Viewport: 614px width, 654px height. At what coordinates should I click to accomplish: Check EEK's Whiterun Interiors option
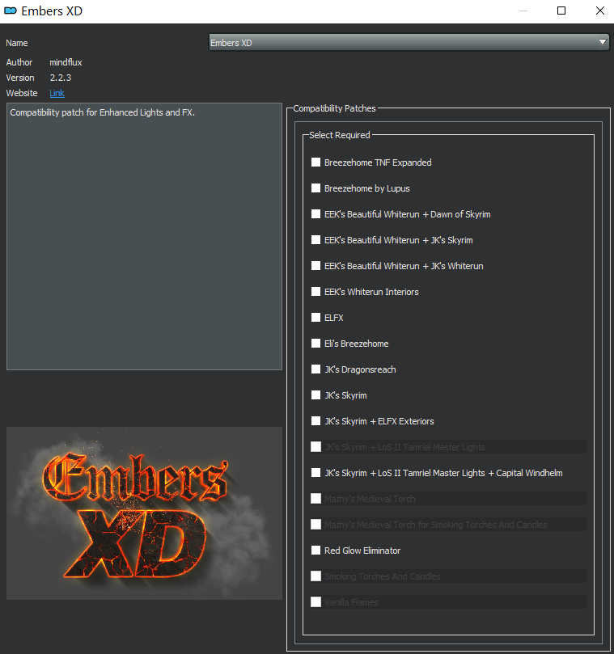(316, 292)
